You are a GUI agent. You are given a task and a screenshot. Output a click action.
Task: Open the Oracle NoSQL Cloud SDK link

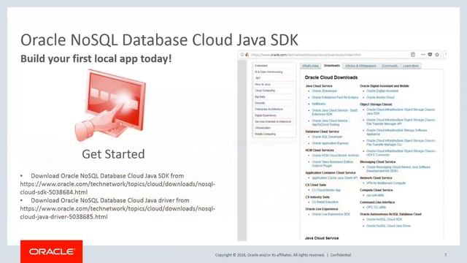[384, 219]
